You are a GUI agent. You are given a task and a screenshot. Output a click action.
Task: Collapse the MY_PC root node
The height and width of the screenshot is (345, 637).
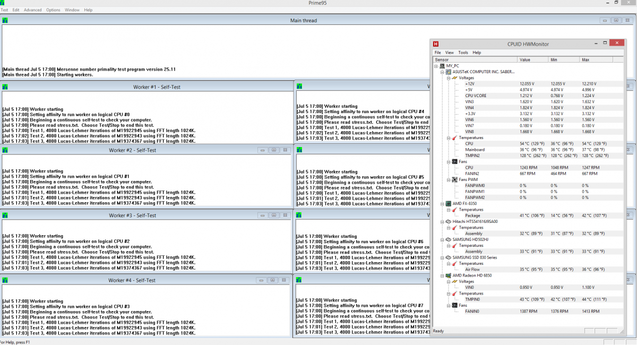[436, 66]
